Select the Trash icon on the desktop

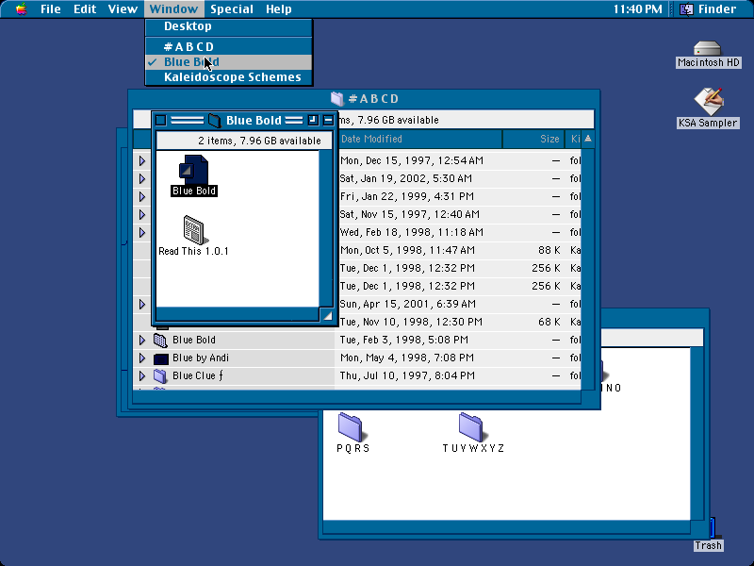click(713, 527)
